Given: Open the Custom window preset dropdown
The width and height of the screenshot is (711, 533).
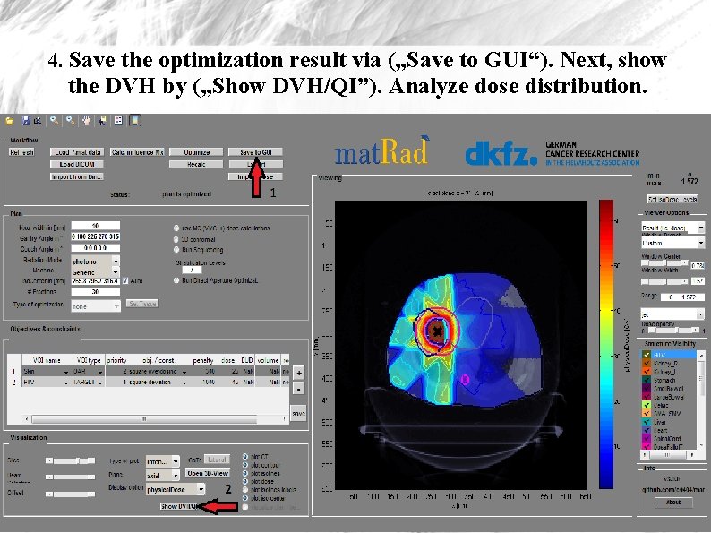Looking at the screenshot, I should [672, 243].
